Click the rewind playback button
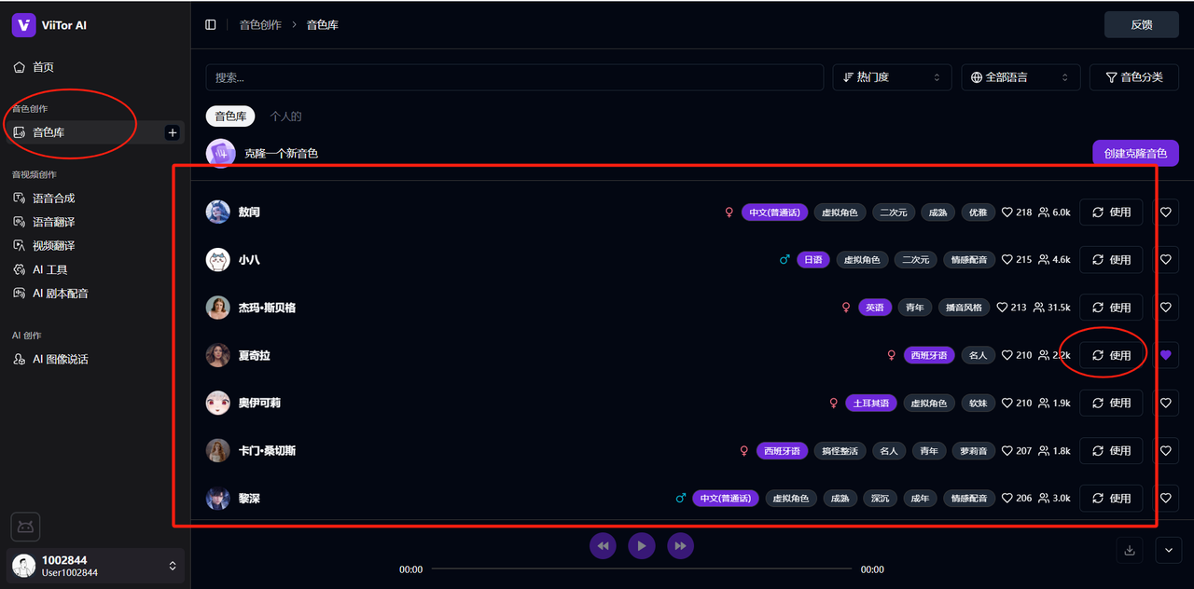The height and width of the screenshot is (589, 1194). click(603, 545)
